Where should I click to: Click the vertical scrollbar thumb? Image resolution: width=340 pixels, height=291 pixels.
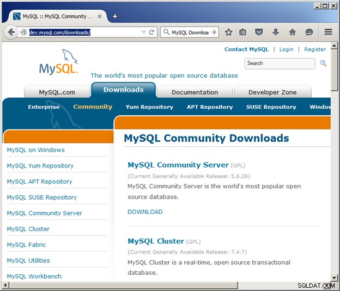334,70
